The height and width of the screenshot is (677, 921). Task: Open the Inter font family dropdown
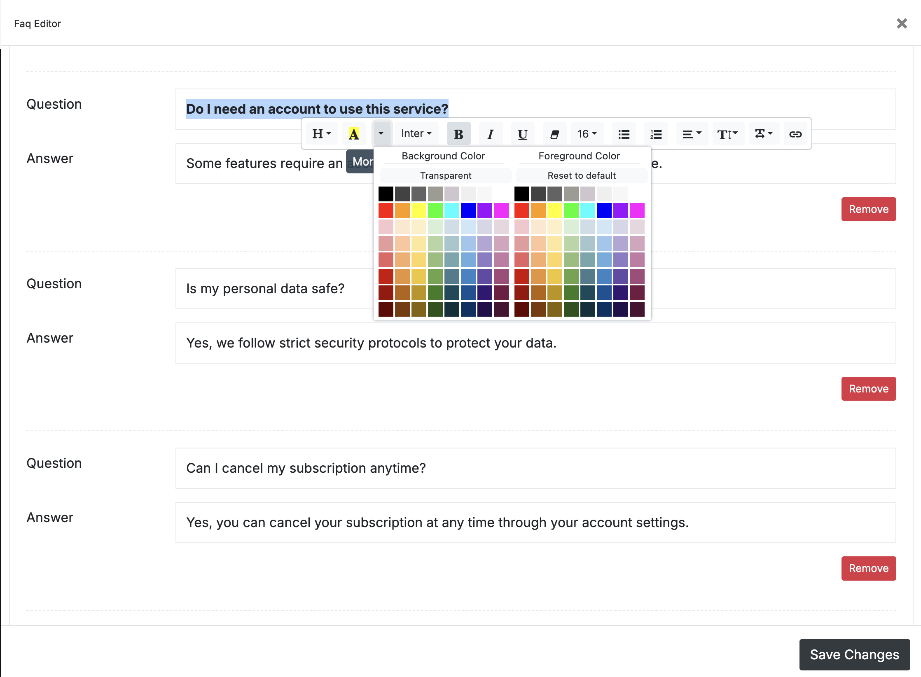tap(416, 134)
